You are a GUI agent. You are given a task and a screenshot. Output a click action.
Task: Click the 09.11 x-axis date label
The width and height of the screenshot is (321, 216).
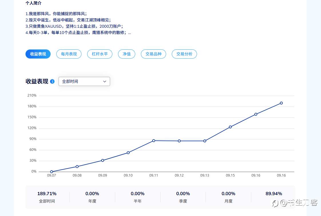pos(153,175)
